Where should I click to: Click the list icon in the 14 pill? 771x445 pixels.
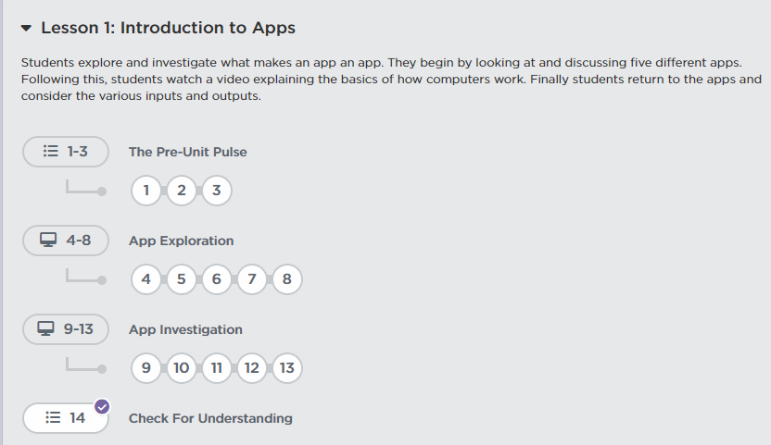coord(52,418)
